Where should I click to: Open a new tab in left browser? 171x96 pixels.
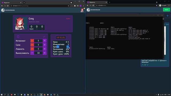coord(24,3)
